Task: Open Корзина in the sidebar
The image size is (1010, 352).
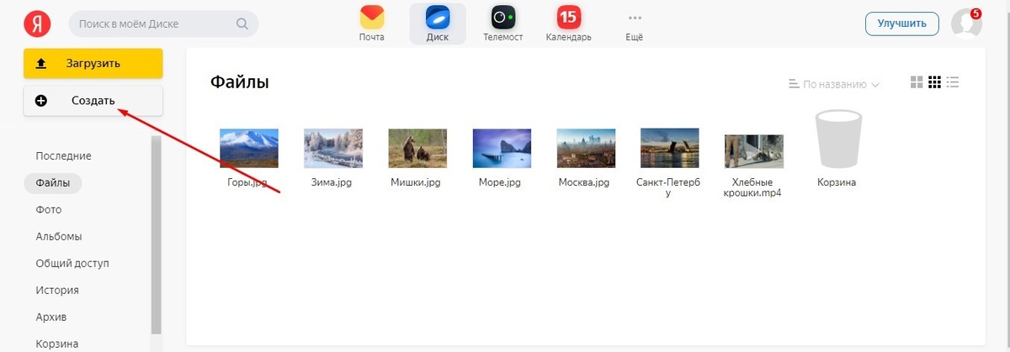Action: point(57,344)
